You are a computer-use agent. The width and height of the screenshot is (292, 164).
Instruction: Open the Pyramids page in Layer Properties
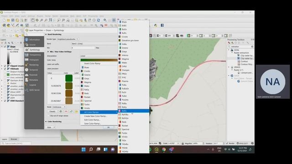[x=34, y=75]
